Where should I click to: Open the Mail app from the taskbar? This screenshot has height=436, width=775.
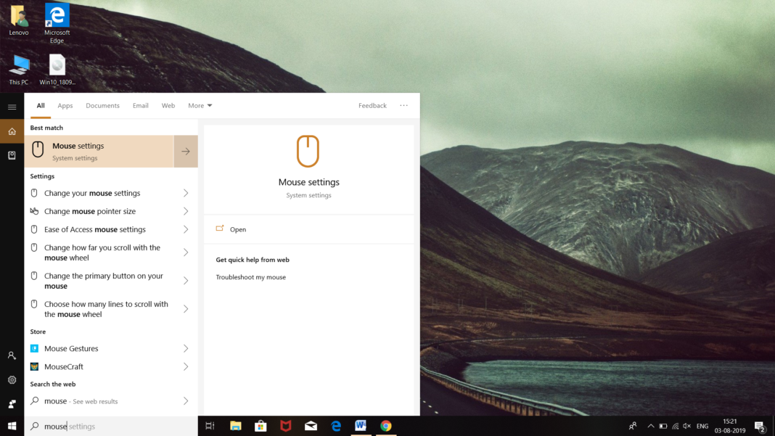coord(311,426)
